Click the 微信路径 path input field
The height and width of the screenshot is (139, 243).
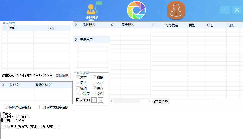coord(34,75)
